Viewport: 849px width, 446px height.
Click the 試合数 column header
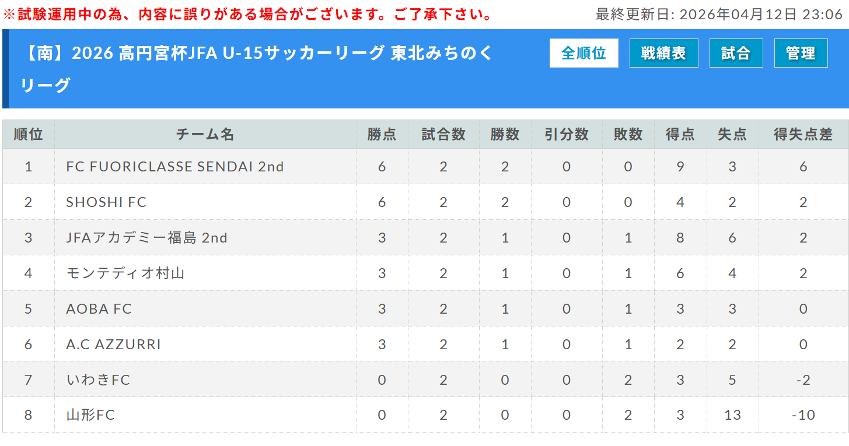click(443, 135)
